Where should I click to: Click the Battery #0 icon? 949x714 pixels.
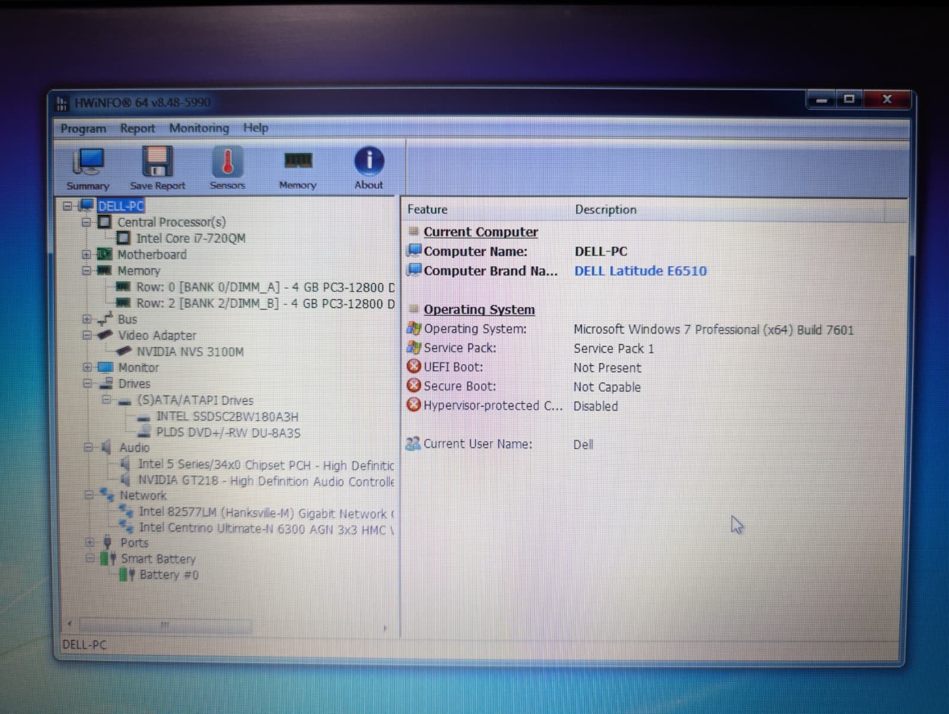[127, 574]
